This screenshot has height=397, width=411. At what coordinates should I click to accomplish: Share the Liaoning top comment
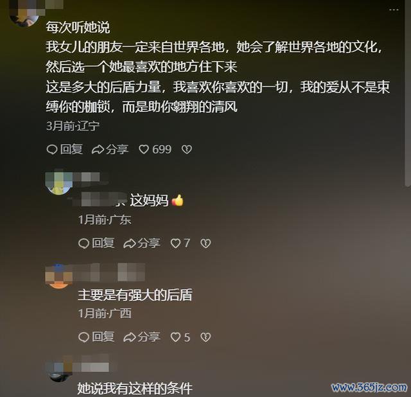pos(110,150)
